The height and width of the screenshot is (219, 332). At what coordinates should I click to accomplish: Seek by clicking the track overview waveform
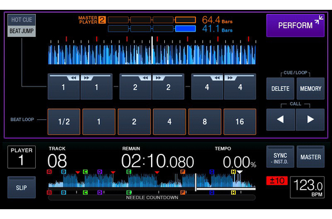coord(152,180)
